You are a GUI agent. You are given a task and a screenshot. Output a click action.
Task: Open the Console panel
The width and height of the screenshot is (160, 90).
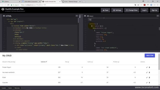pyautogui.click(x=3, y=88)
